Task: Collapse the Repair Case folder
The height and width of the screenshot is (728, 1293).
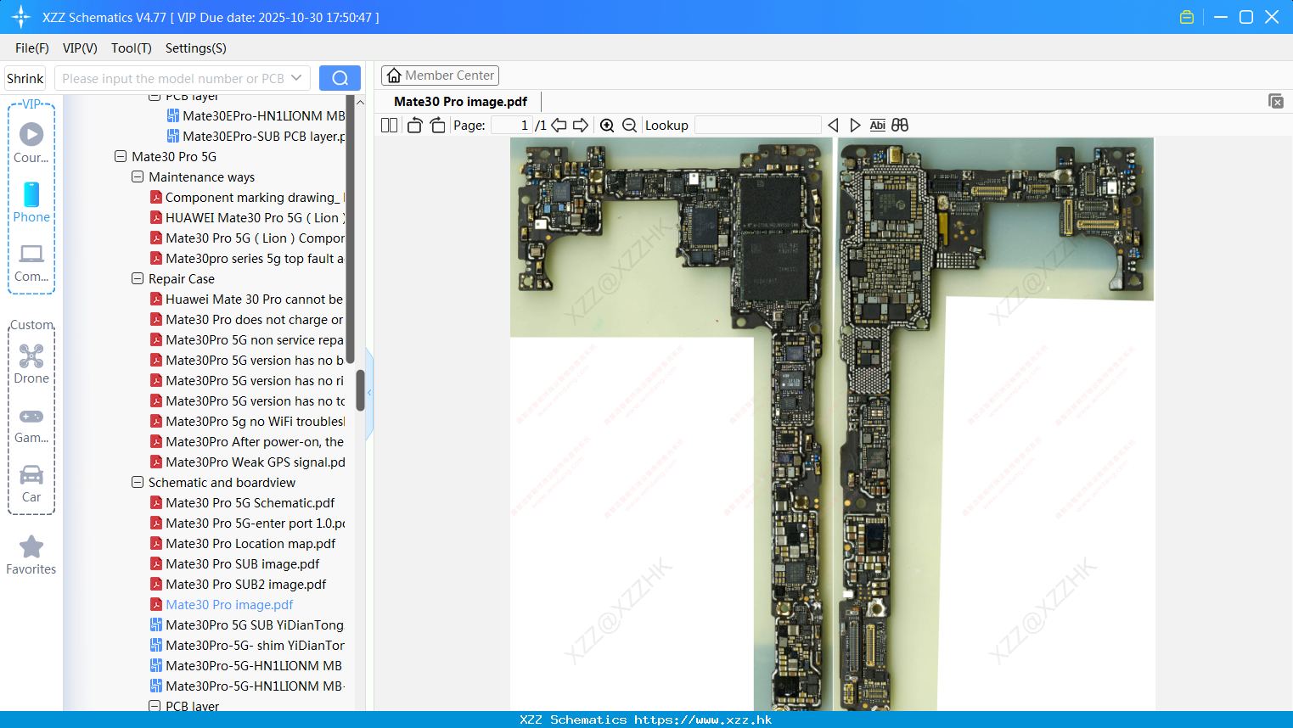Action: click(138, 278)
